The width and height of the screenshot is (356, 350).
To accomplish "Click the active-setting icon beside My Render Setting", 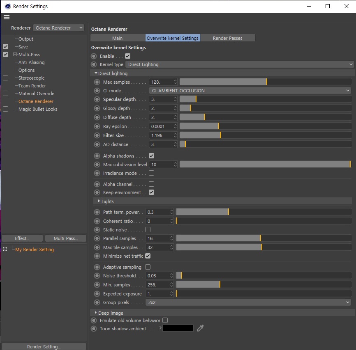I will pyautogui.click(x=5, y=249).
